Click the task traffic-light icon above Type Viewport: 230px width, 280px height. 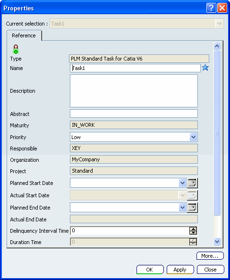coord(16,49)
